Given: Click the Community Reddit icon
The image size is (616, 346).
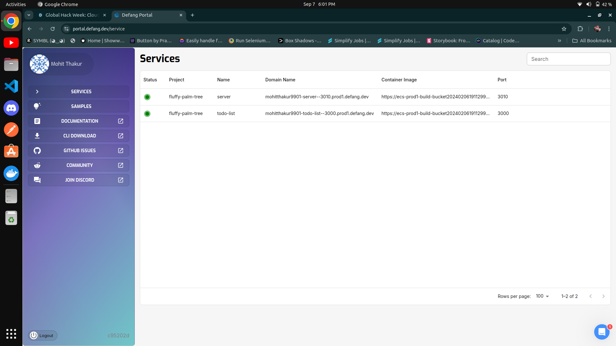Looking at the screenshot, I should tap(37, 165).
